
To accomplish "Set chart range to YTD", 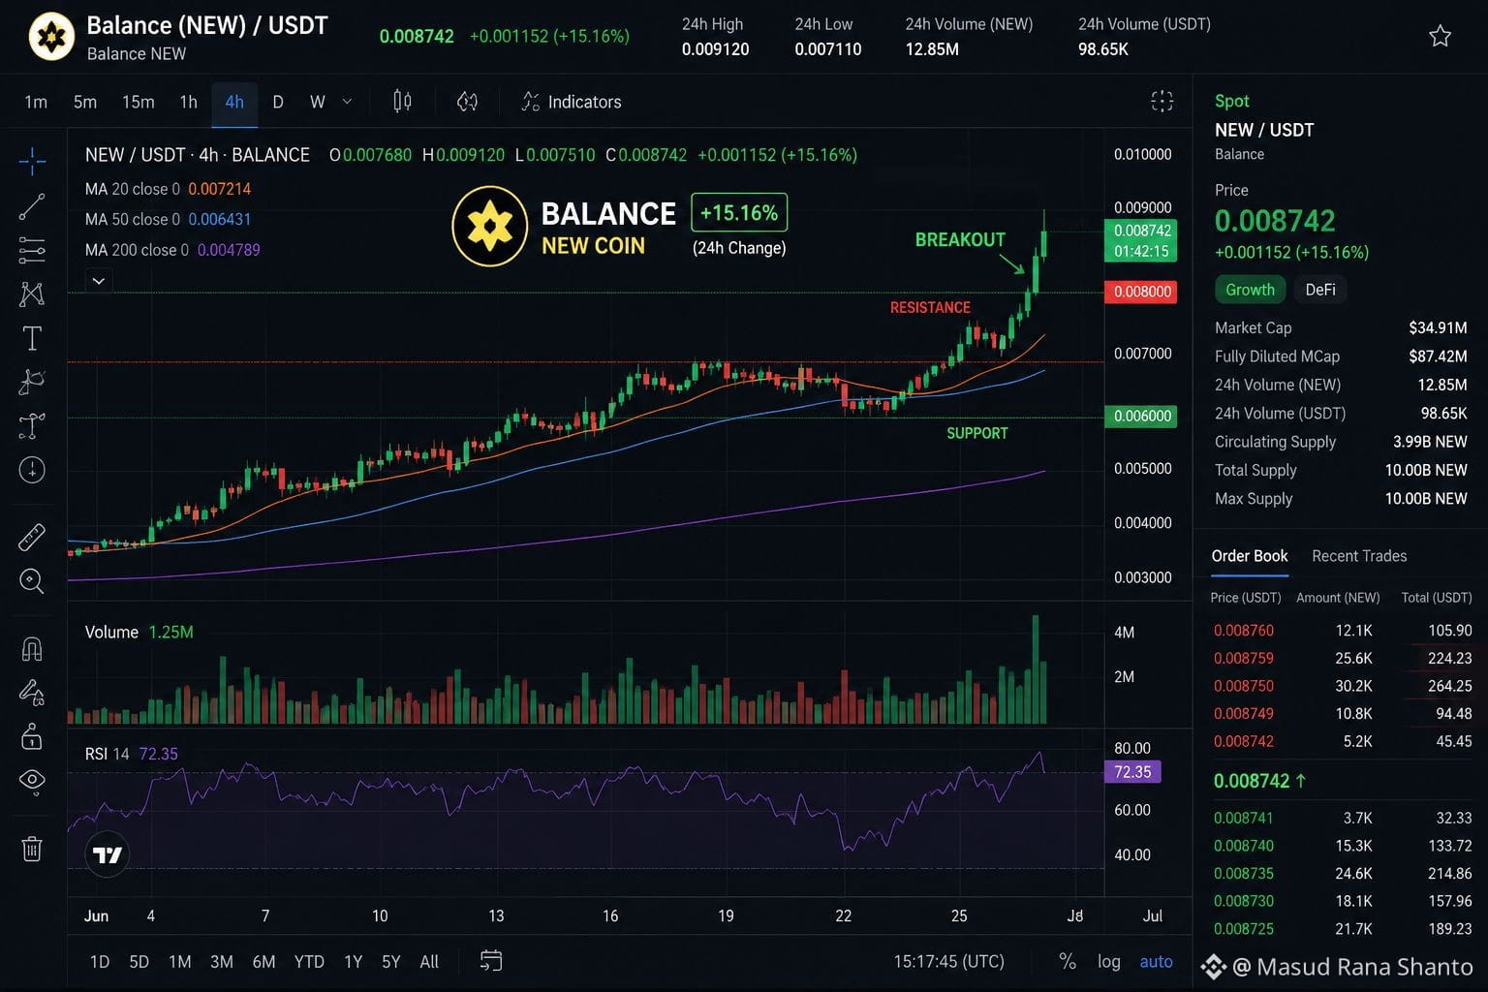I will click(x=309, y=961).
